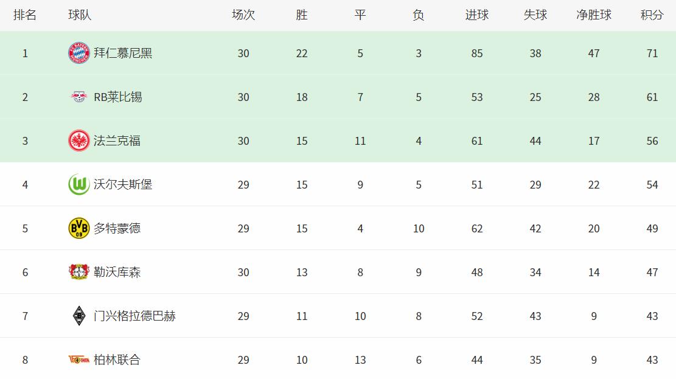Click the Bayern Munich club logo
676x379 pixels.
click(79, 53)
